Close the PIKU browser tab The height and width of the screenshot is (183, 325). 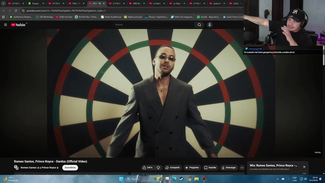pyautogui.click(x=84, y=4)
